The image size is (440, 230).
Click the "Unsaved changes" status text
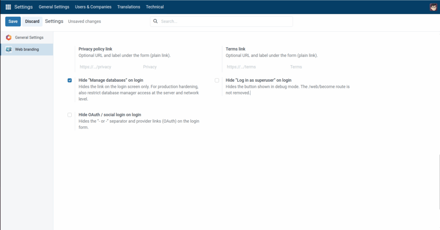[85, 21]
